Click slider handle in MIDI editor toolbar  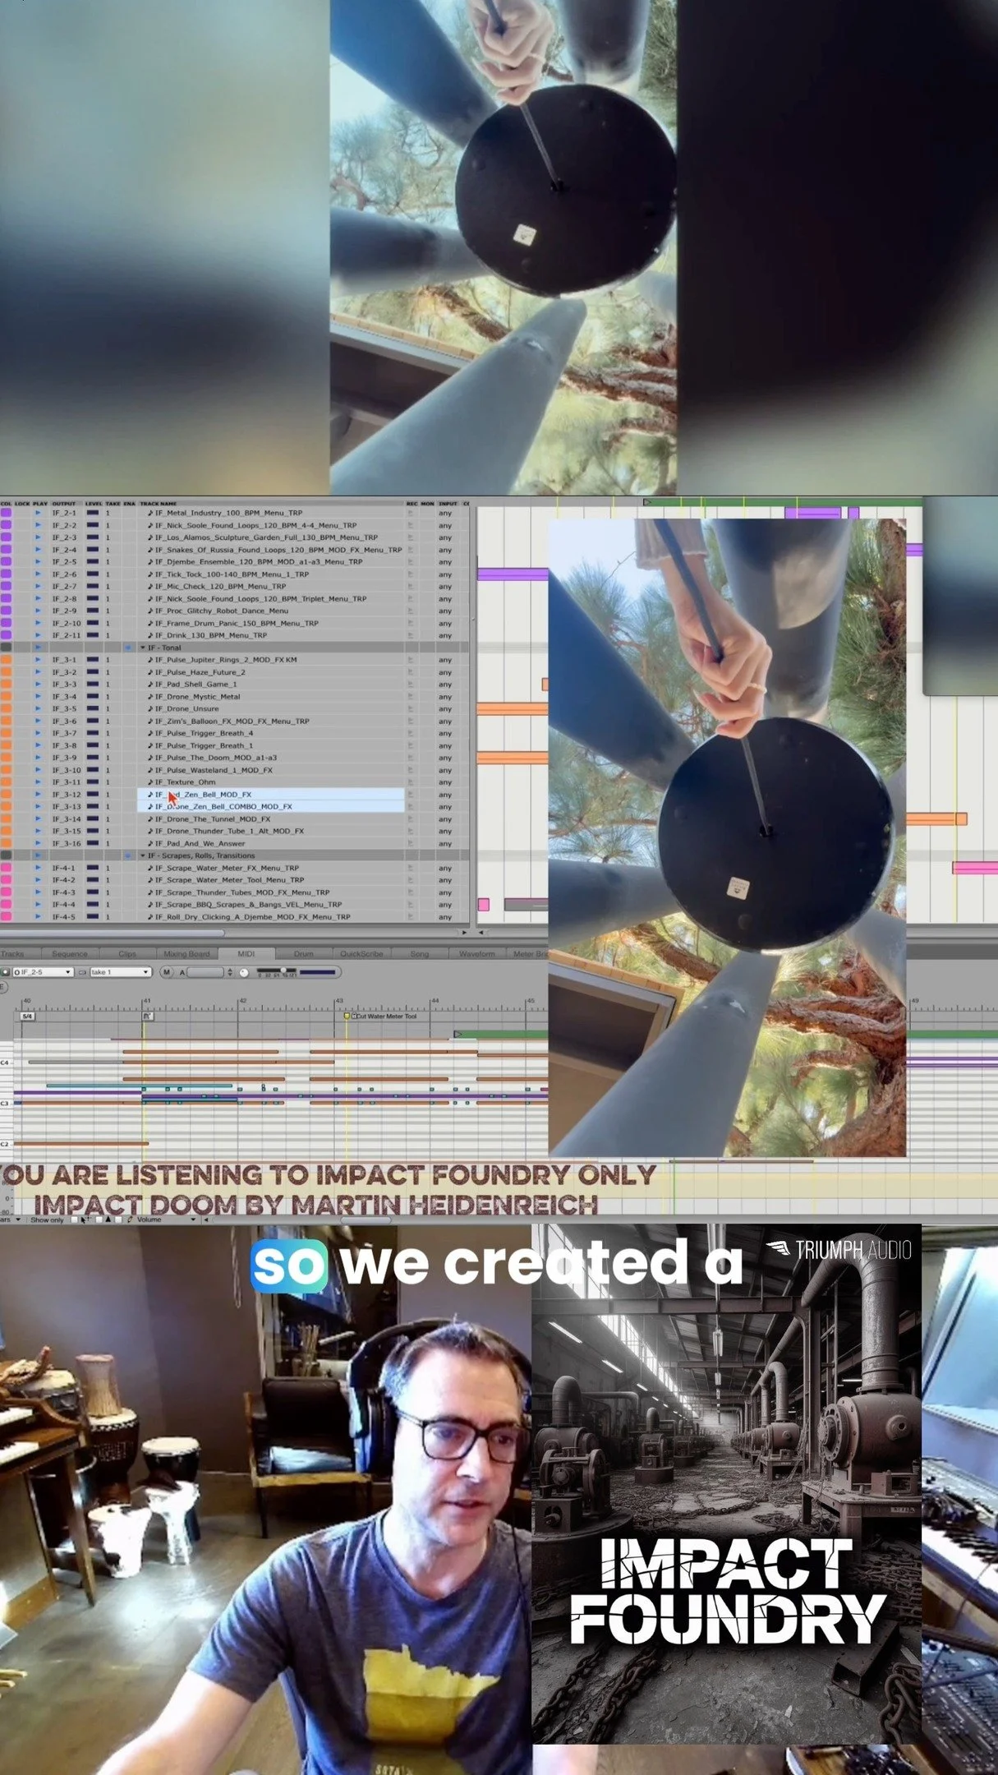[283, 970]
